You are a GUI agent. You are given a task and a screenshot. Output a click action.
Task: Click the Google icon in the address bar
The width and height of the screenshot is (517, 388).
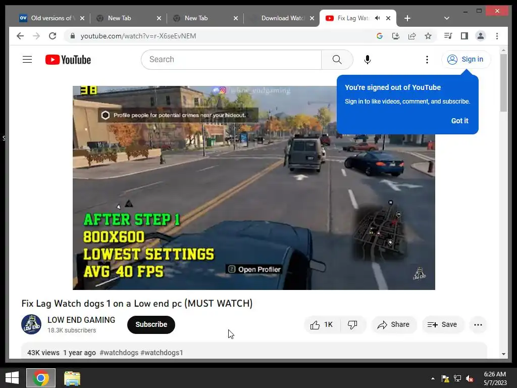coord(380,36)
